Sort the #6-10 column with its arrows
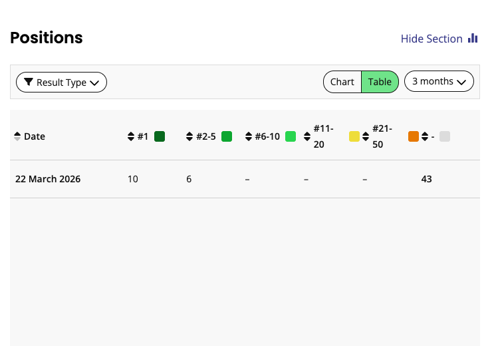The height and width of the screenshot is (346, 496). coord(249,136)
